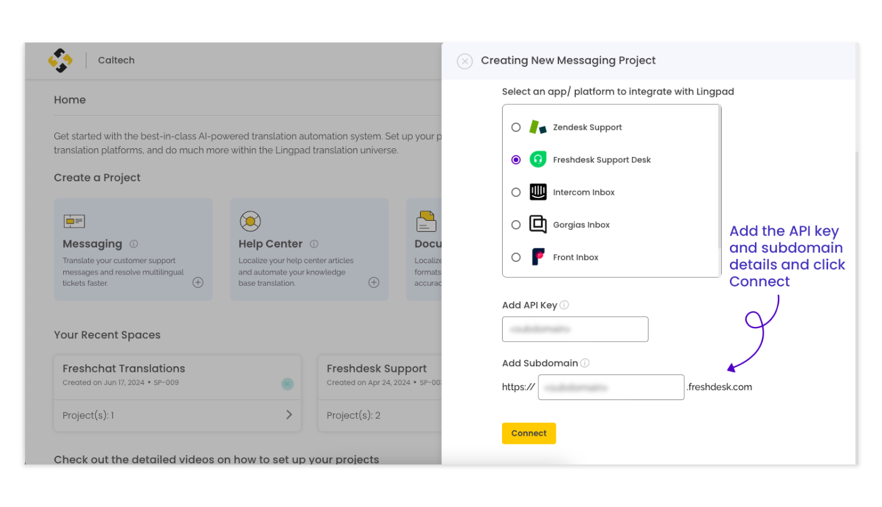Screen dimensions: 882x507
Task: Expand Freshchat Translations projects with chevron
Action: pos(289,414)
